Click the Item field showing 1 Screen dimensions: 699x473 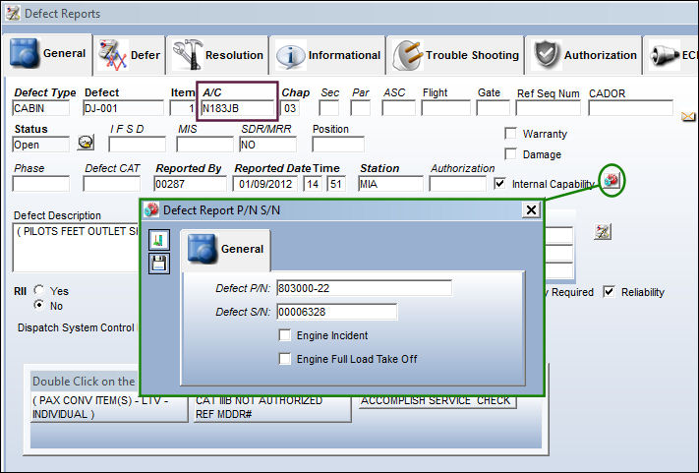click(183, 108)
